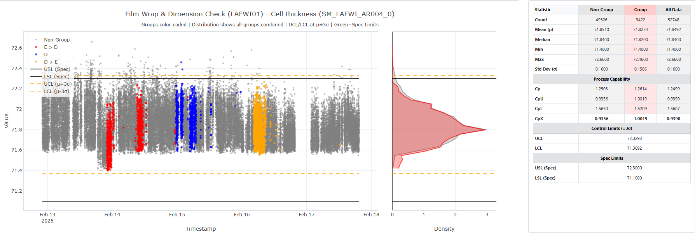Click the Process Capability section header
This screenshot has height=233, width=695.
pyautogui.click(x=611, y=79)
